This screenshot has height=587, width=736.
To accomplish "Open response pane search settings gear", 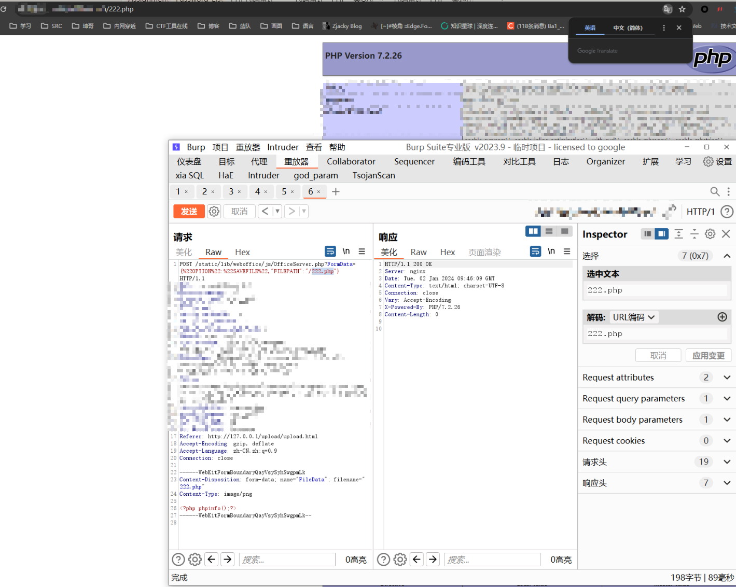I will [400, 560].
